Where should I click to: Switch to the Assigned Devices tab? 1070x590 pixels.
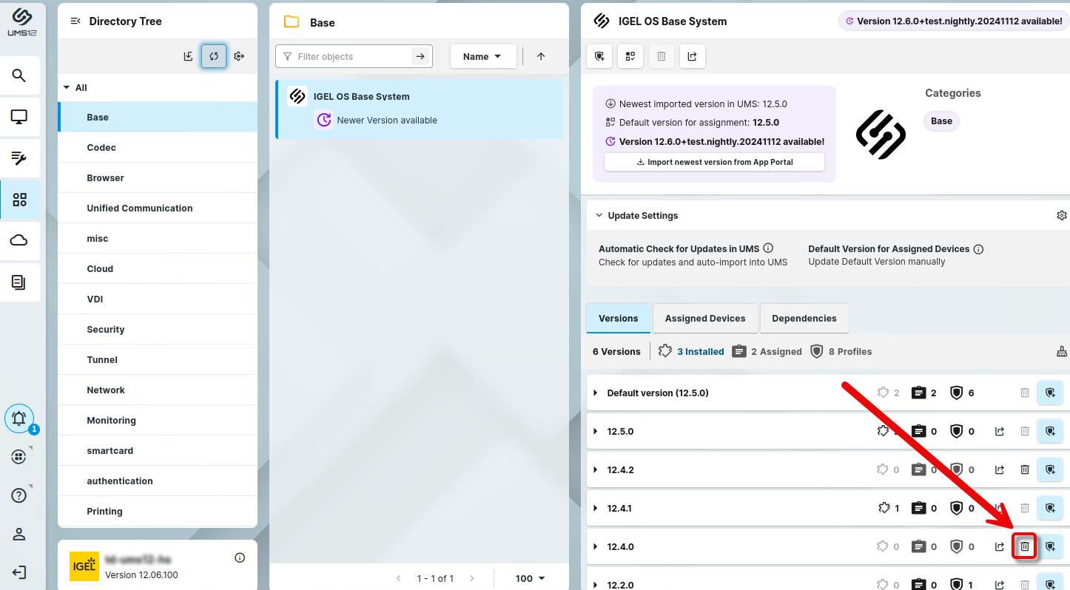704,319
